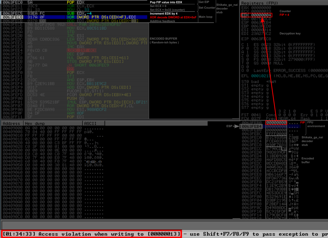Select the EDI register value 23A278C2
328x238 pixels.
point(261,34)
